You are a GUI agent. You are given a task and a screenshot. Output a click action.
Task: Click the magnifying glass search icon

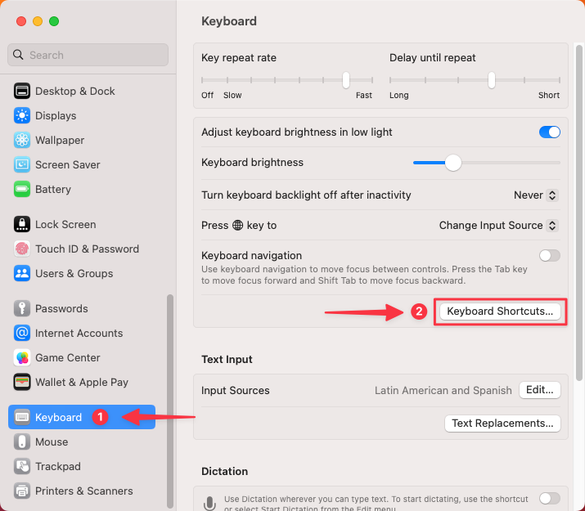coord(18,55)
